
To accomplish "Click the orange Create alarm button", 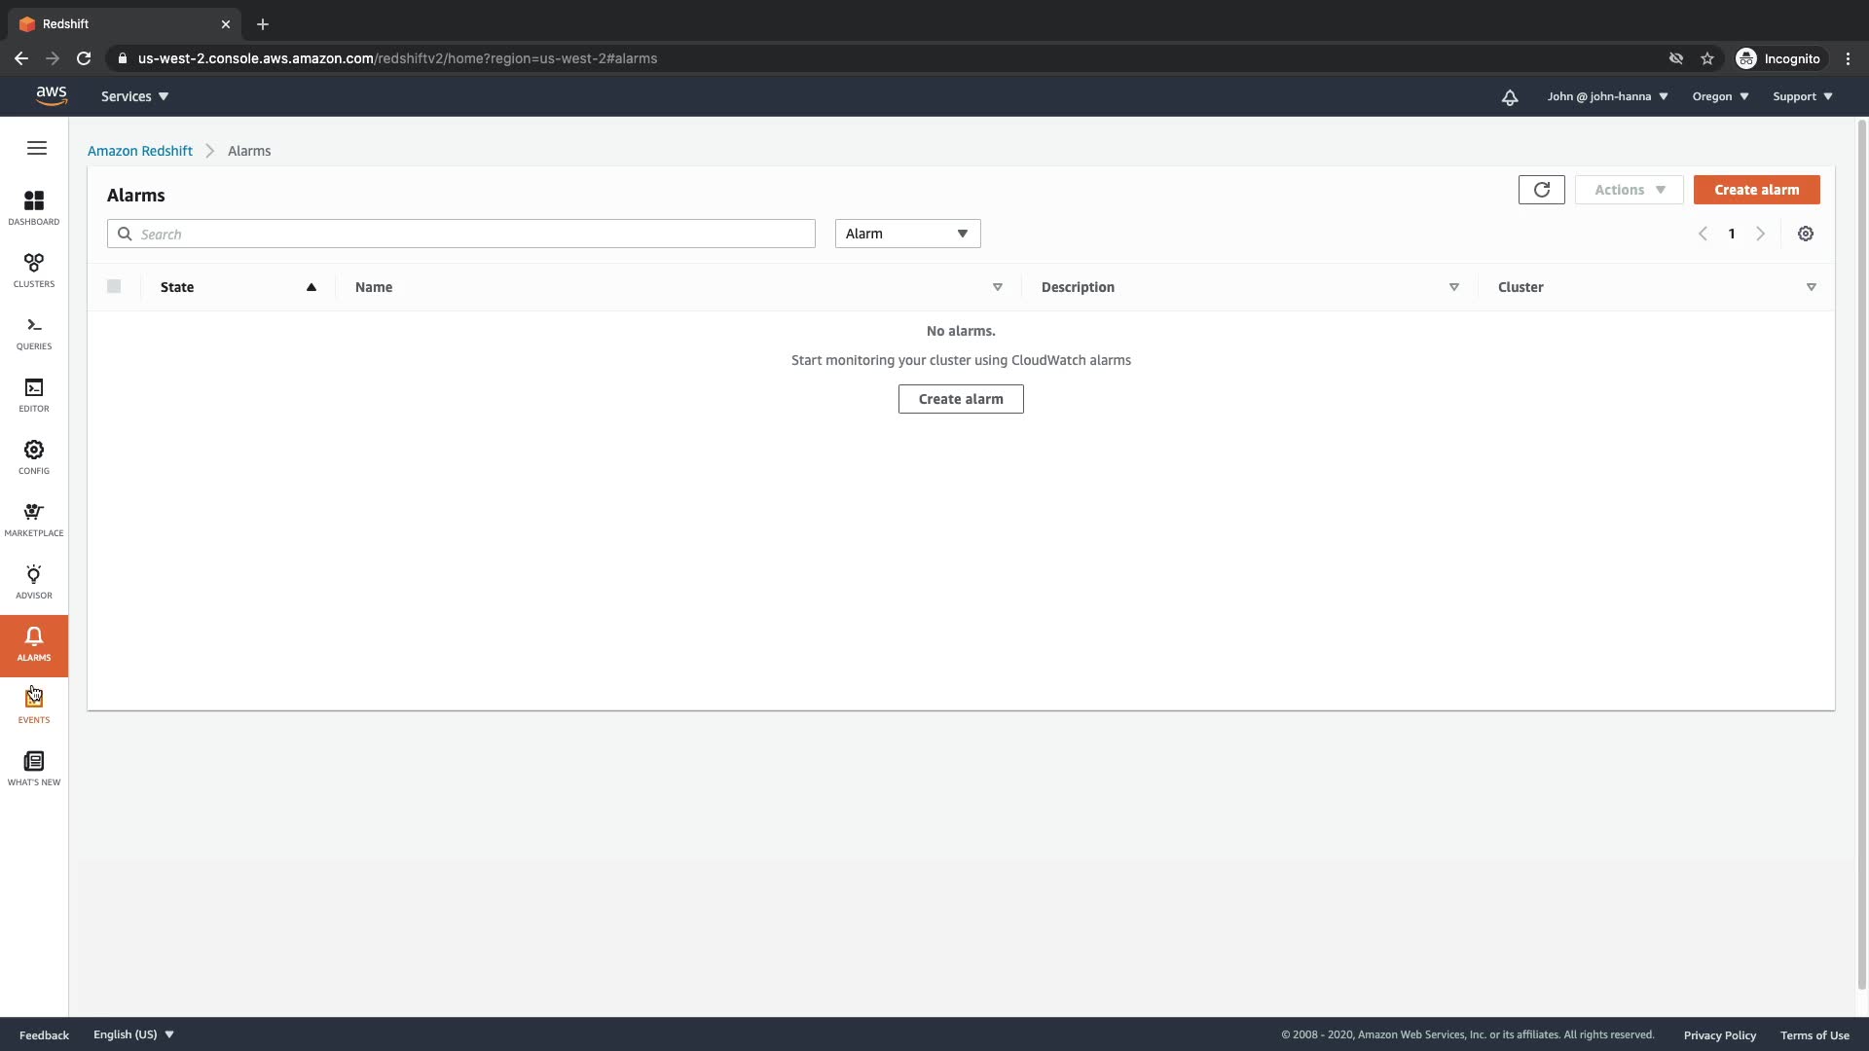I will [1756, 190].
